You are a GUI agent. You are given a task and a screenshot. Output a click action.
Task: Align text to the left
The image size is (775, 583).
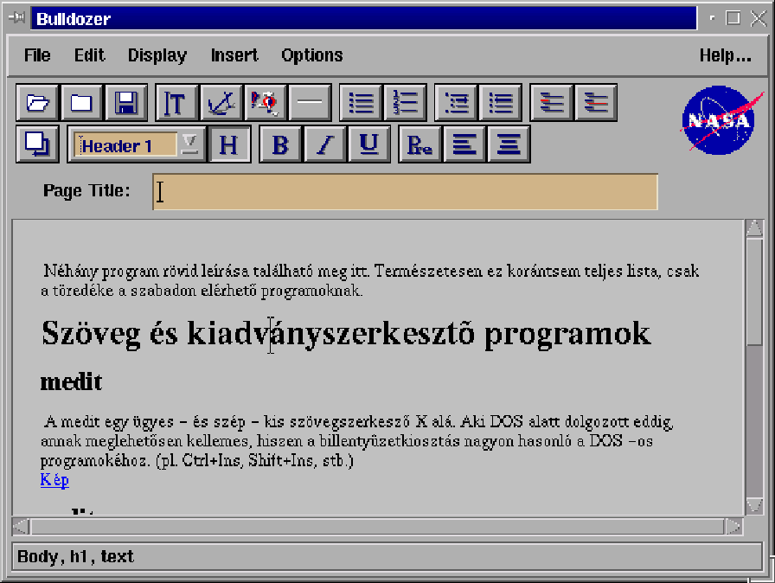point(464,144)
